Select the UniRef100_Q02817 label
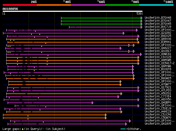The width and height of the screenshot is (176, 131). (158, 51)
